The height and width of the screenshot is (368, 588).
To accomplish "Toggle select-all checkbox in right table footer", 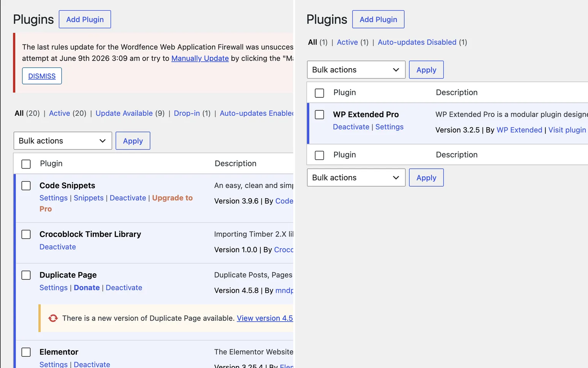I will point(319,155).
